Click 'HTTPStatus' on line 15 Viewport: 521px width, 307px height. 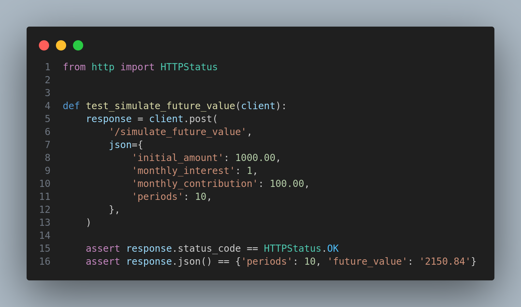click(292, 248)
